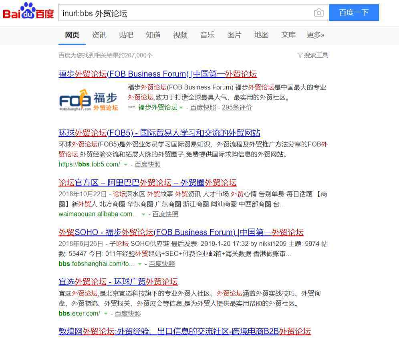Click the bbs.ecer.com/ URL
The width and height of the screenshot is (399, 338).
click(79, 313)
